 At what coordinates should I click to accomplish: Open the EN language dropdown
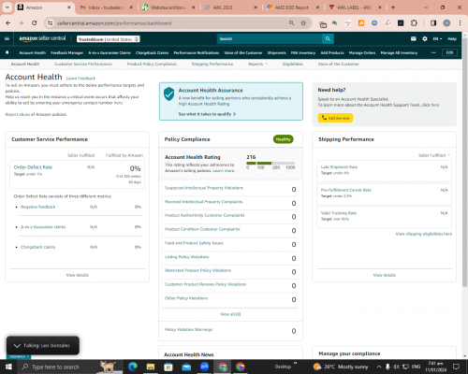437,39
